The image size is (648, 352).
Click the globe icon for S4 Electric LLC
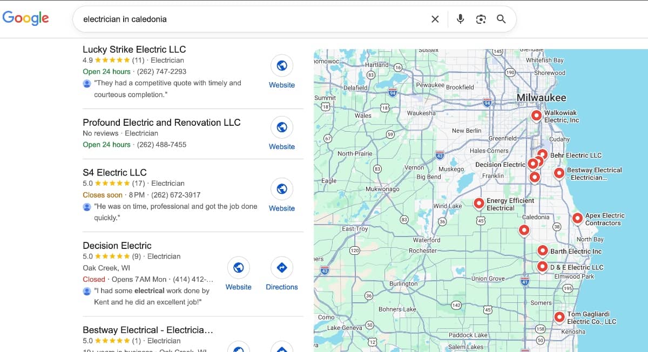point(281,188)
